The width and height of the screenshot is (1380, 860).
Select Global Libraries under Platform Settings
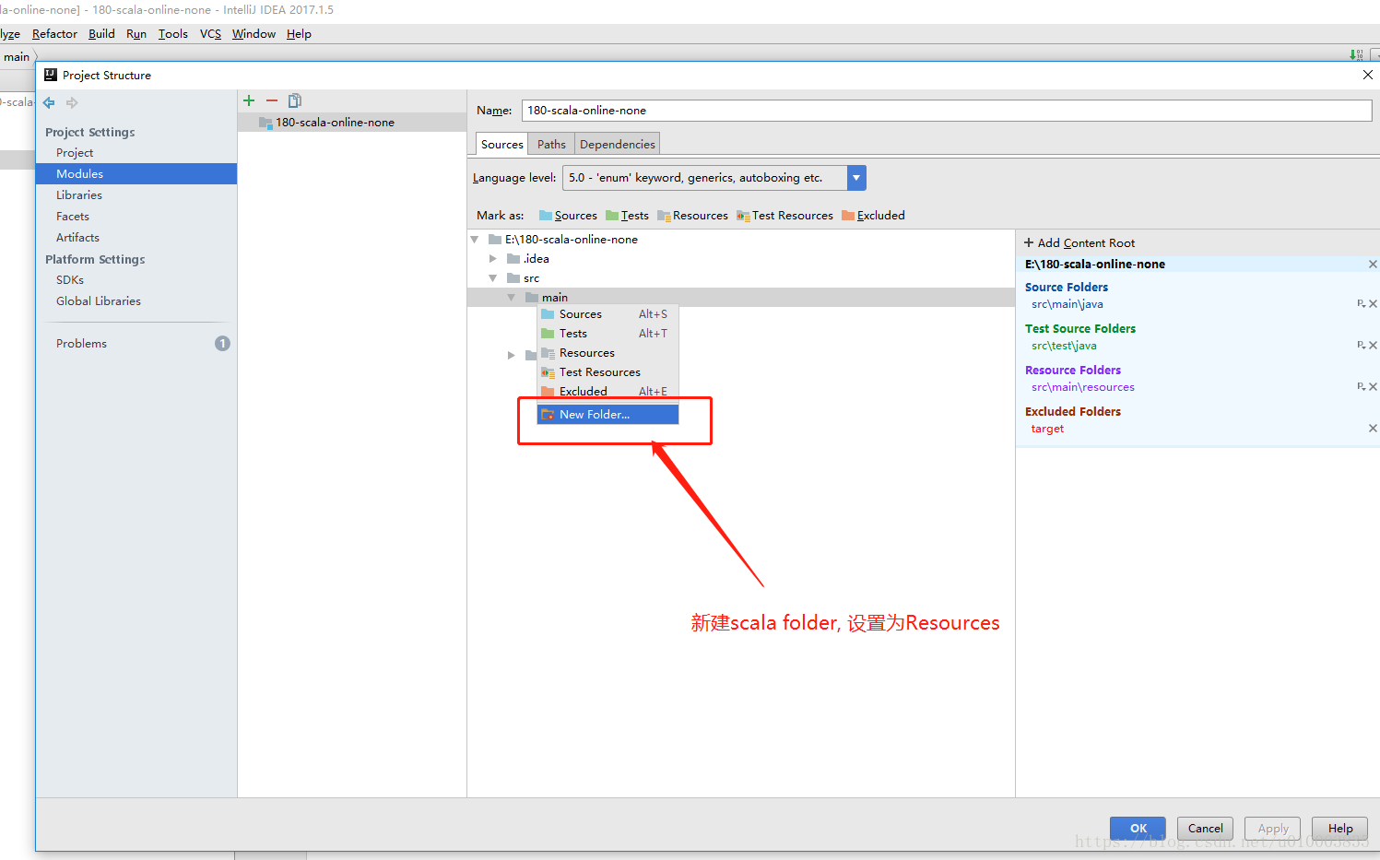click(x=136, y=301)
